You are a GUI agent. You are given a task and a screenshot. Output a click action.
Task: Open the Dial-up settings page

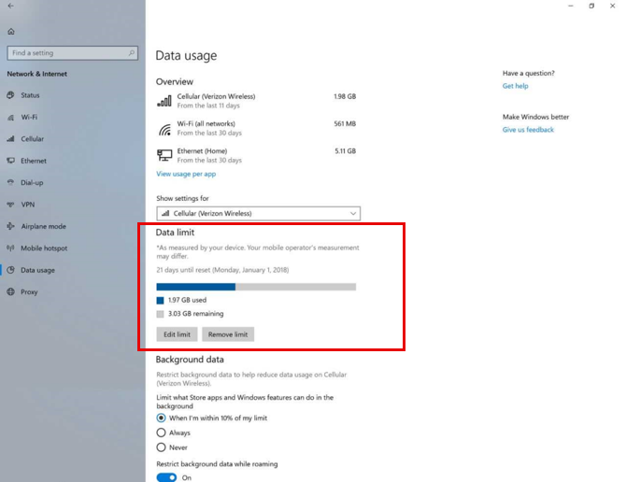click(x=32, y=183)
